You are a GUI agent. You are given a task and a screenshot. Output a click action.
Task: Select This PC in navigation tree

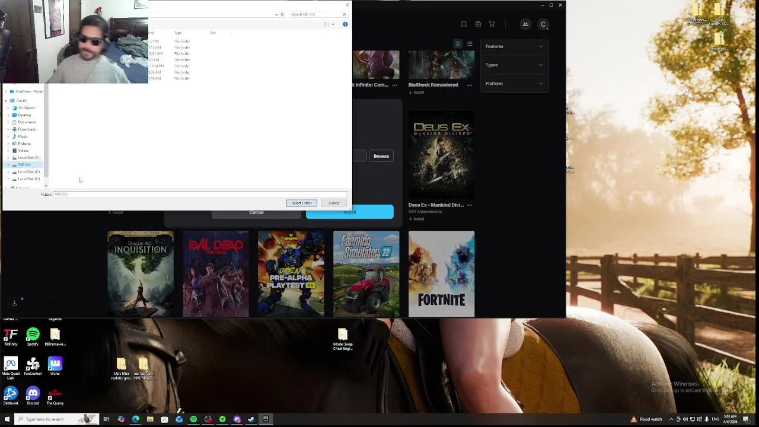tap(19, 101)
